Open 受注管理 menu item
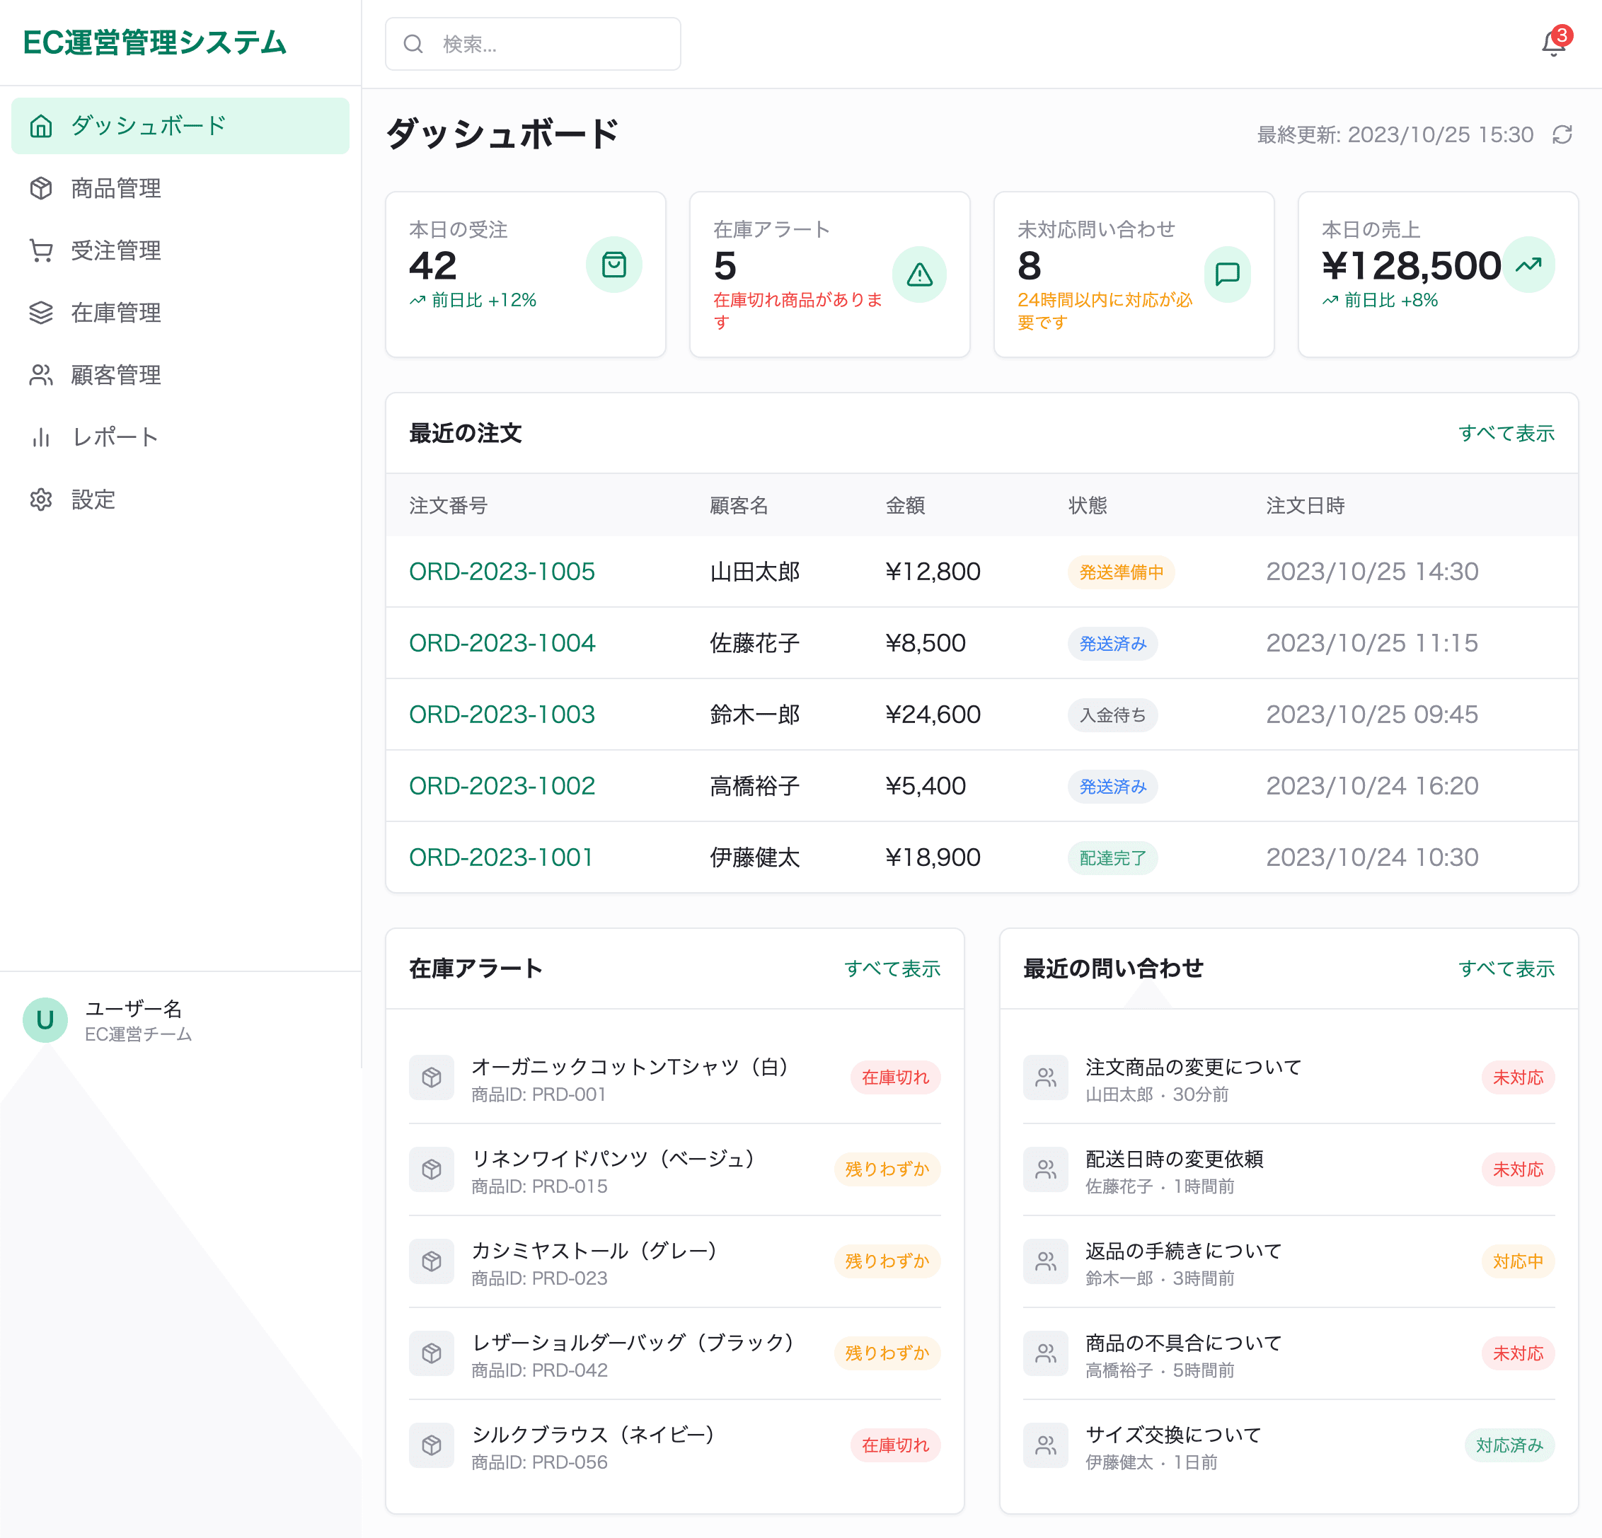Viewport: 1602px width, 1538px height. (x=180, y=250)
